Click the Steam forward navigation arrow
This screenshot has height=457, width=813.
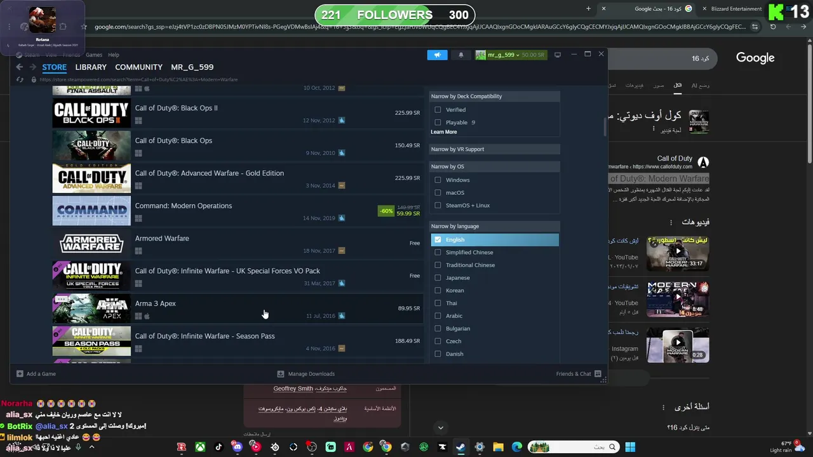click(x=32, y=67)
